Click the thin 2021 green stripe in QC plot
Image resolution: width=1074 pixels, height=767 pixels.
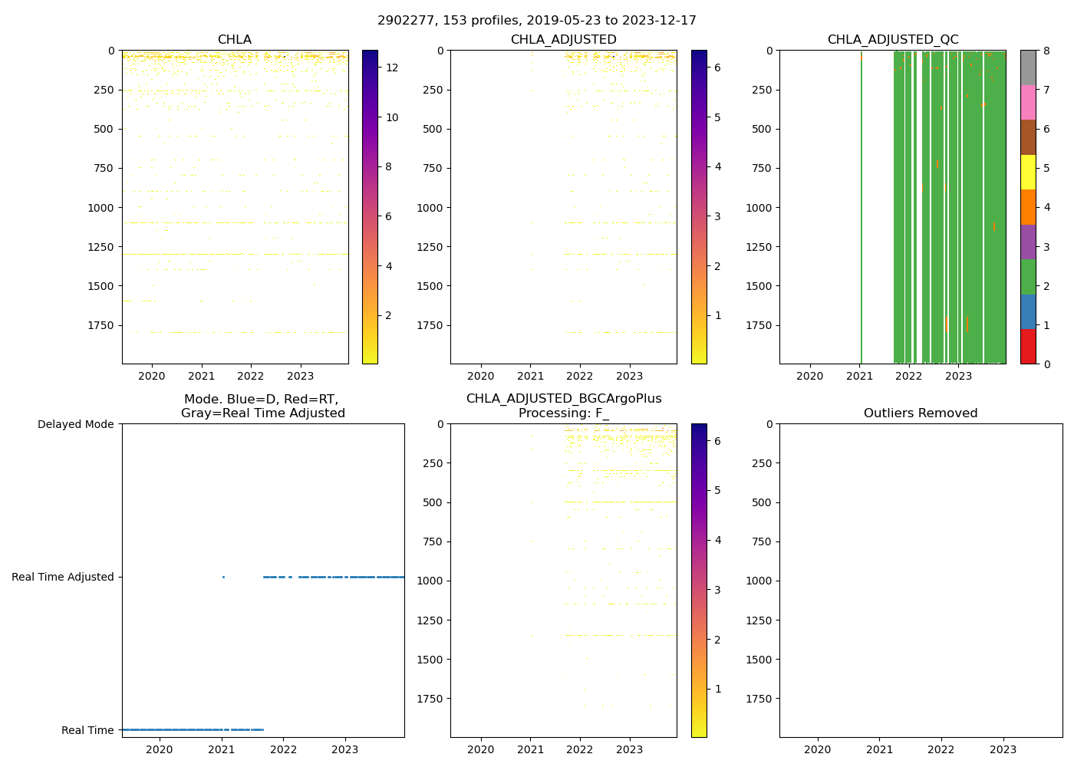pyautogui.click(x=861, y=207)
